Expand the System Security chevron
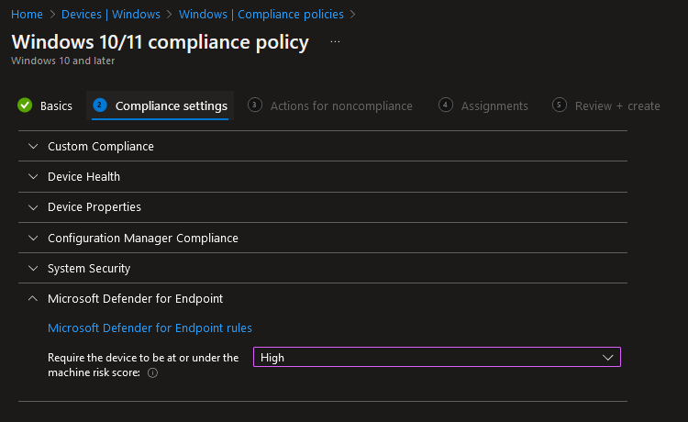The image size is (688, 422). [33, 268]
